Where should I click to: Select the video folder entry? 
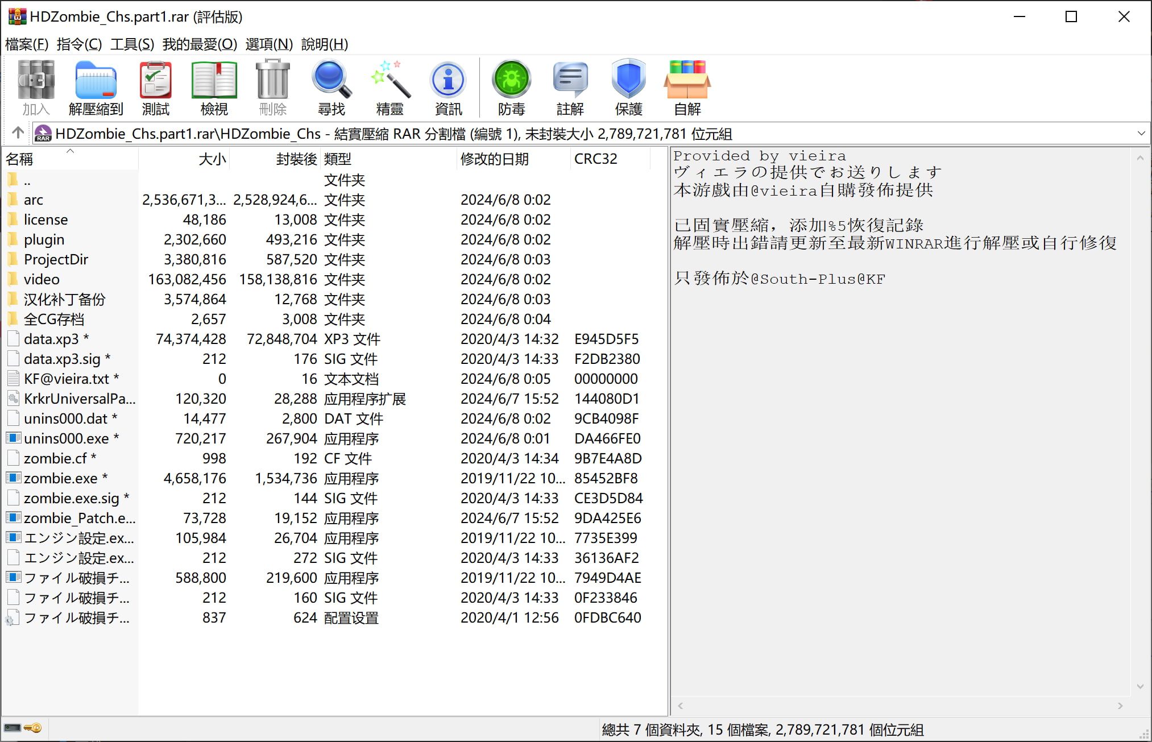point(42,280)
